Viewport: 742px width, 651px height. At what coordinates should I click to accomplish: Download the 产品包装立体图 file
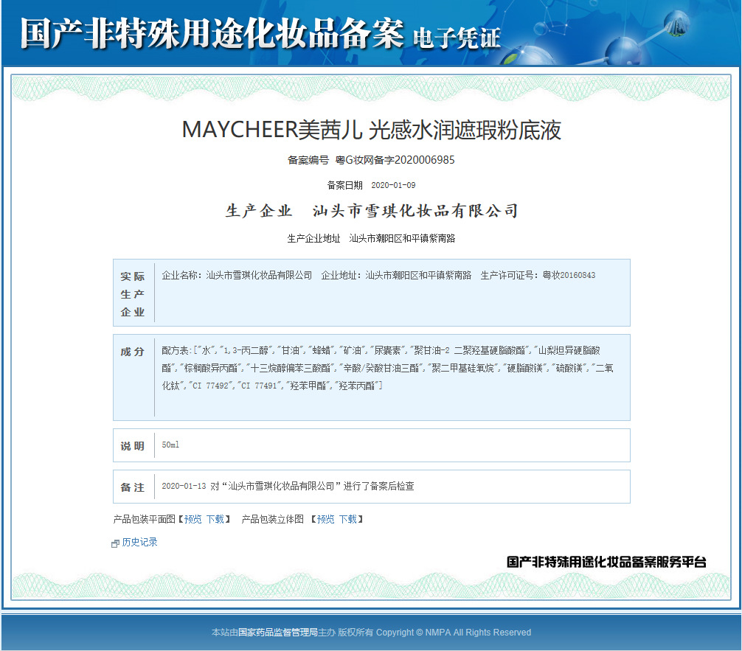pyautogui.click(x=348, y=520)
